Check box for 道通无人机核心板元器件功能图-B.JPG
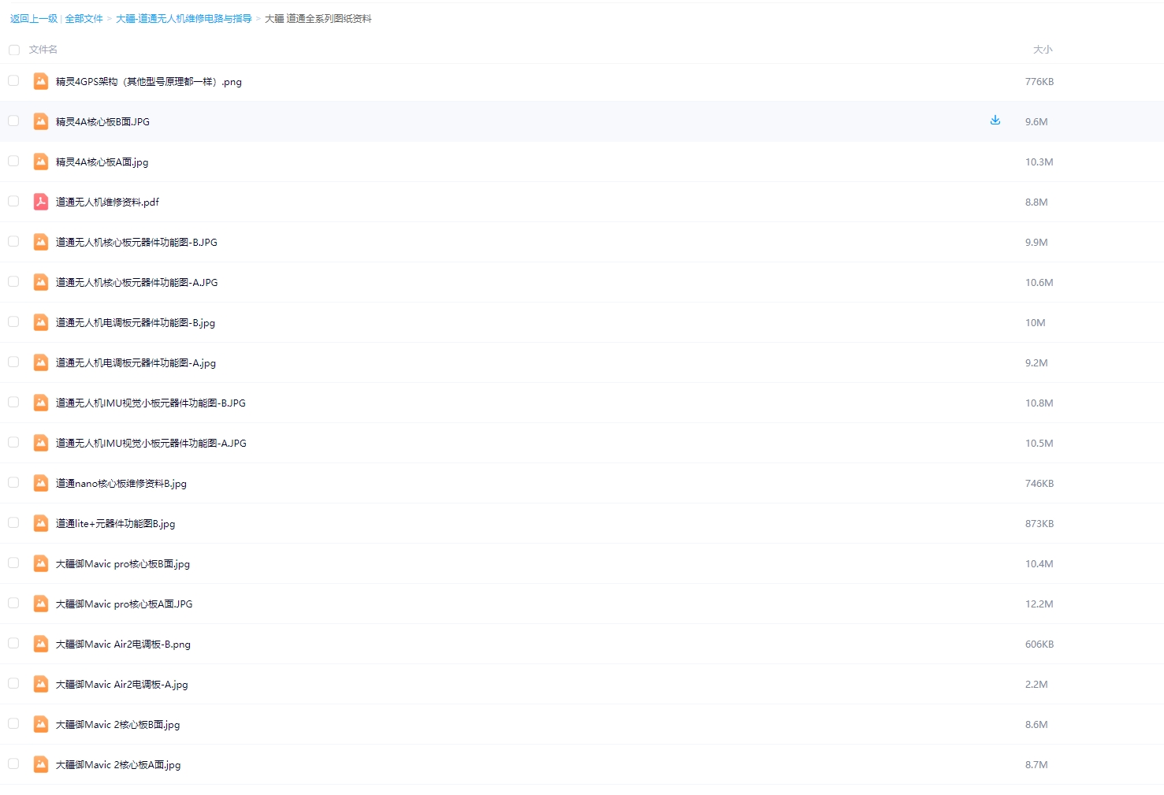 13,241
